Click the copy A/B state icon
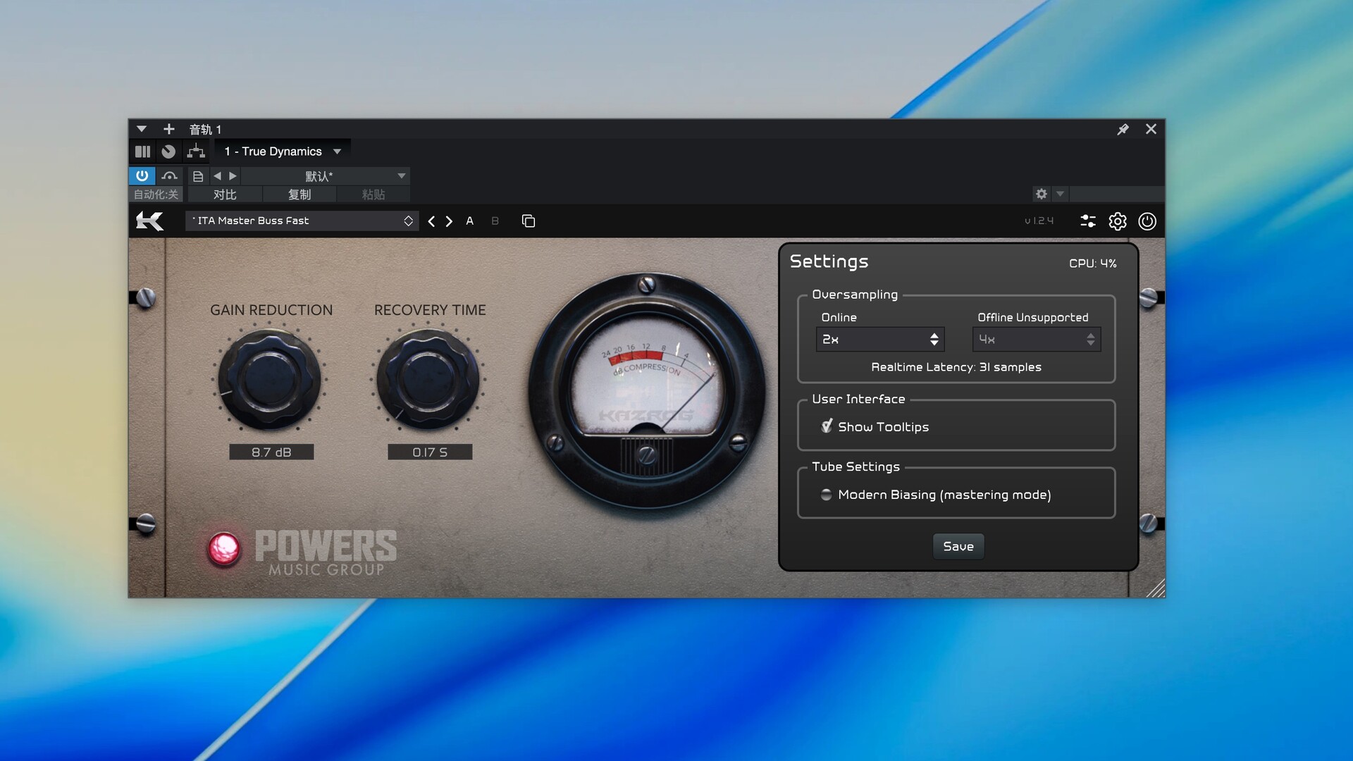The image size is (1353, 761). [529, 221]
